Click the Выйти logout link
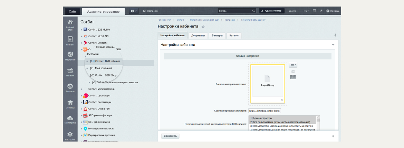 (292, 11)
